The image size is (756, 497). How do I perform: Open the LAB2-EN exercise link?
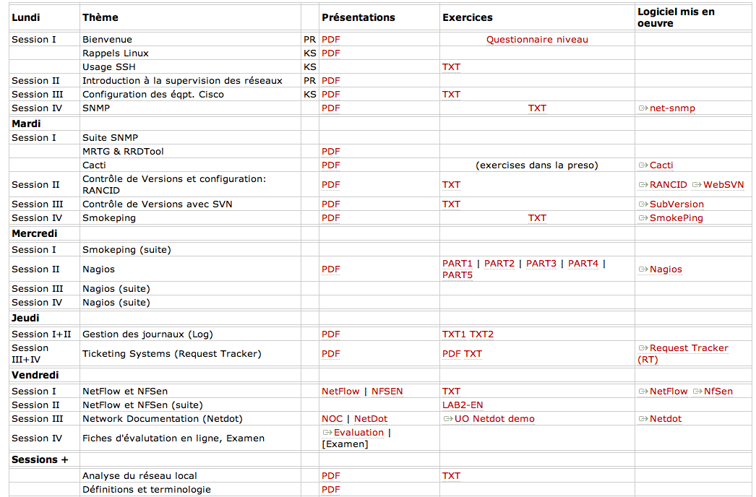(463, 405)
